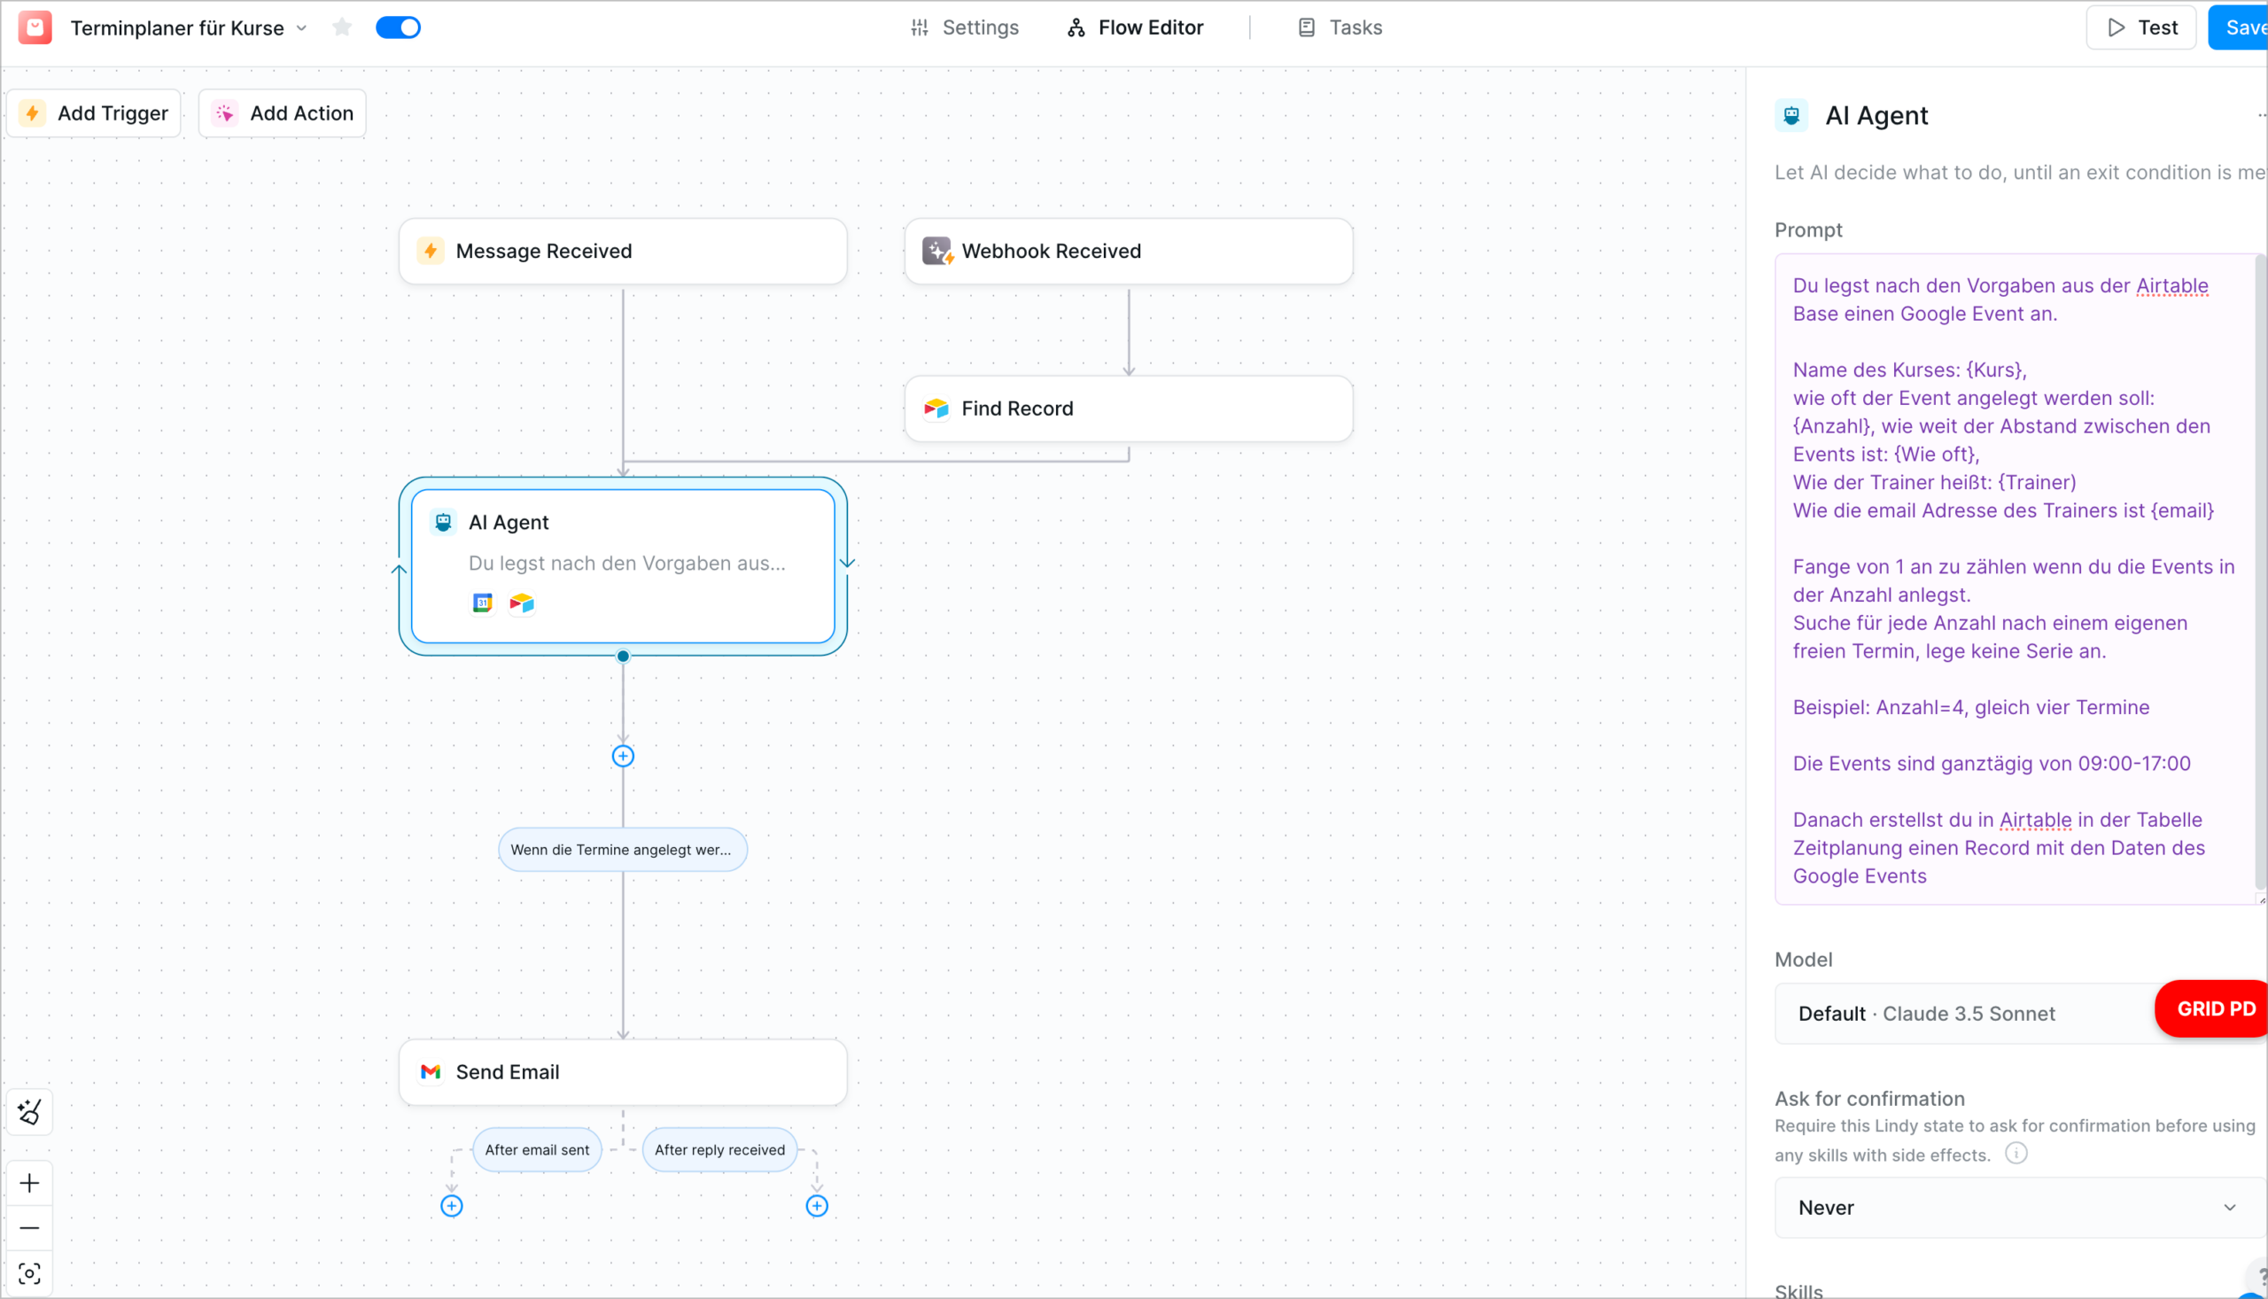The width and height of the screenshot is (2268, 1299).
Task: Switch to the Settings tab
Action: [x=964, y=27]
